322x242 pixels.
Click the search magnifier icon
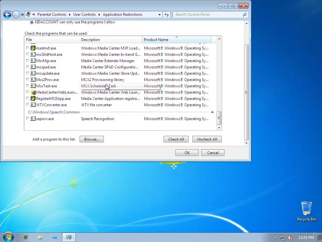pyautogui.click(x=245, y=14)
